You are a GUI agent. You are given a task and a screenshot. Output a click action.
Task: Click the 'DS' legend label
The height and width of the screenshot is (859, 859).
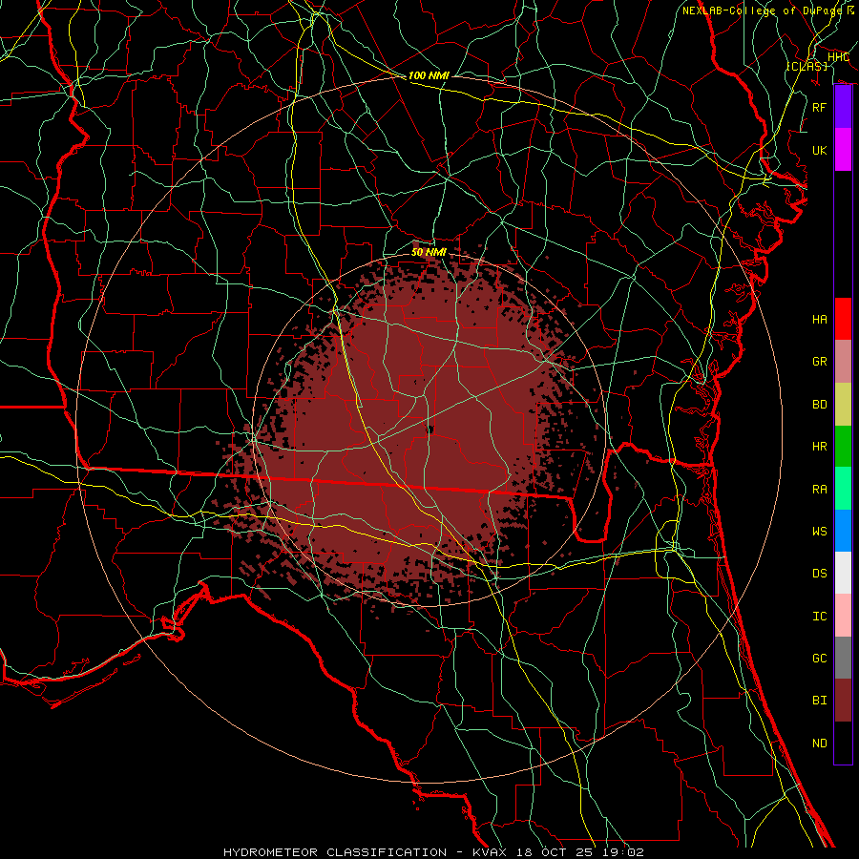coord(819,574)
